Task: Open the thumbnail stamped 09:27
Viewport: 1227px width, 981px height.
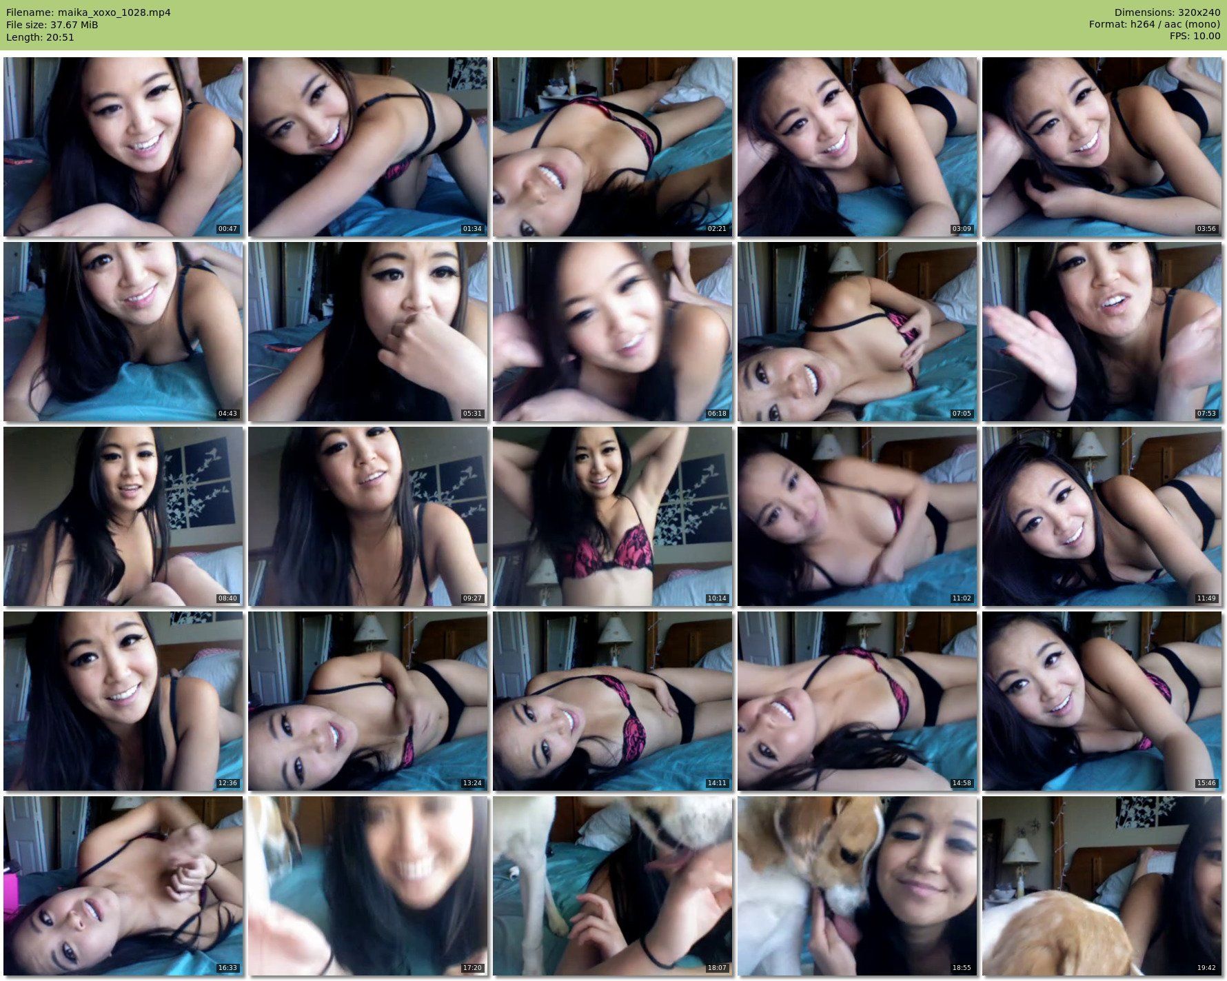Action: pyautogui.click(x=368, y=516)
